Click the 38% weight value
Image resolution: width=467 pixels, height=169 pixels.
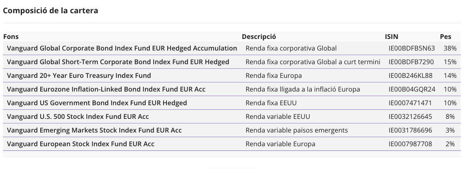450,48
